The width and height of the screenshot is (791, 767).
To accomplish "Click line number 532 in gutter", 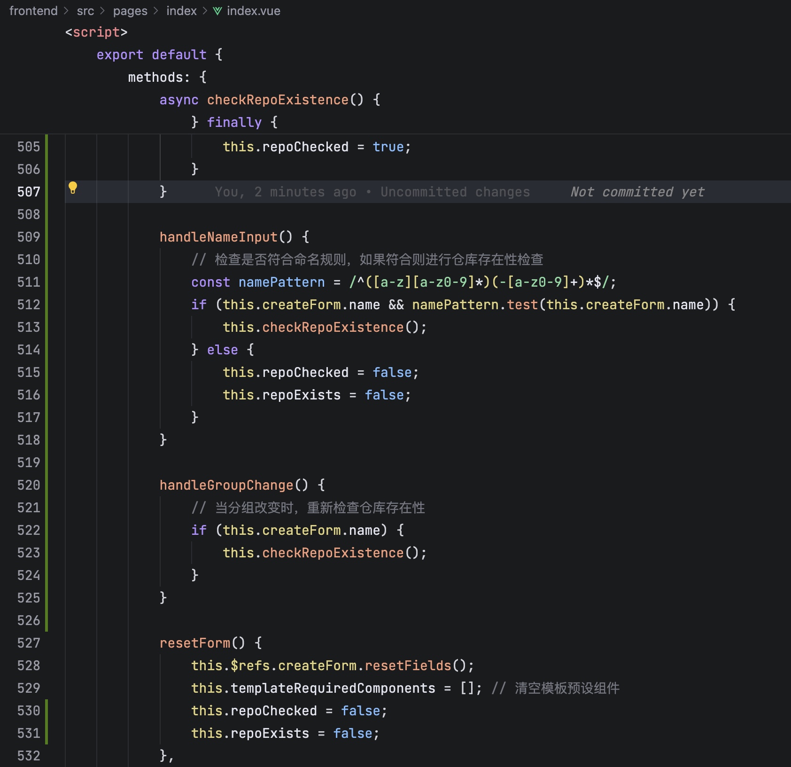I will tap(29, 756).
